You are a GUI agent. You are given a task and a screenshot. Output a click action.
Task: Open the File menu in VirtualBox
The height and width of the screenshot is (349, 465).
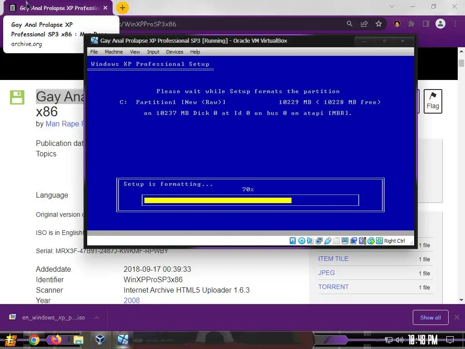click(94, 52)
